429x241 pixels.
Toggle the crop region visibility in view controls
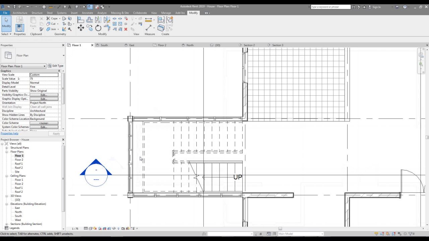pyautogui.click(x=109, y=228)
